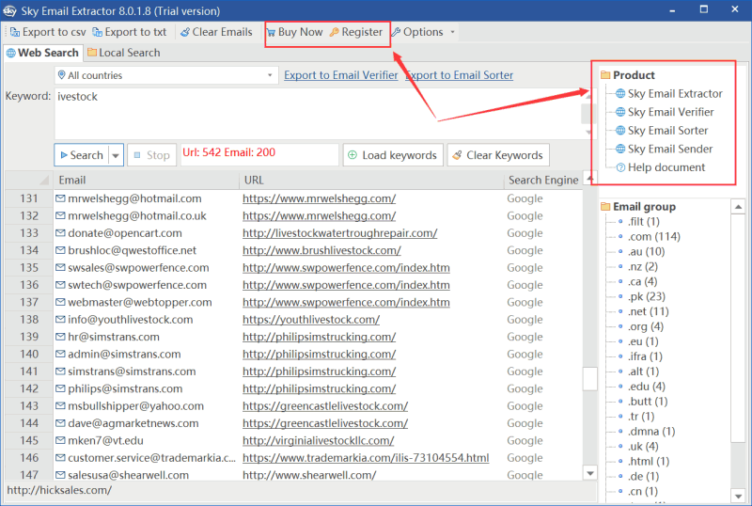Viewport: 752px width, 506px height.
Task: Open the http://livestockwatertroughrepair.com/ link
Action: (x=340, y=233)
